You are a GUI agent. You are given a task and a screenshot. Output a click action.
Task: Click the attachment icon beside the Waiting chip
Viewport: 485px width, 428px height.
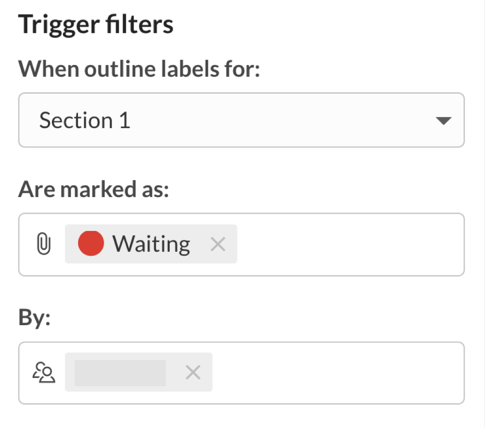coord(45,244)
